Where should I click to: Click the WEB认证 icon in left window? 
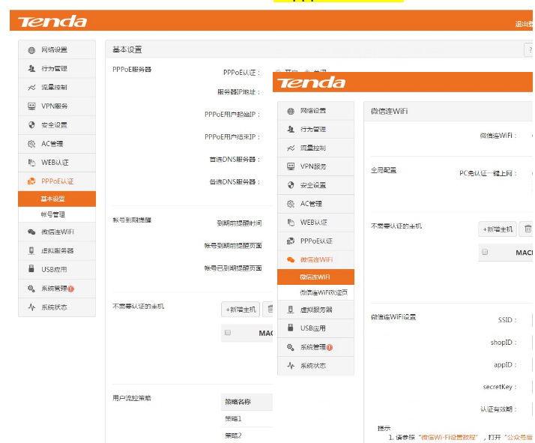pyautogui.click(x=31, y=163)
